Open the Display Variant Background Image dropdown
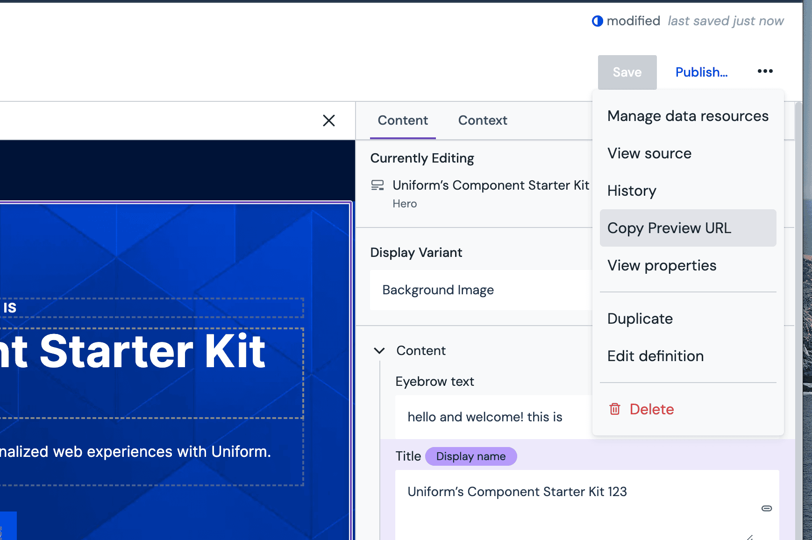812x540 pixels. click(x=481, y=290)
